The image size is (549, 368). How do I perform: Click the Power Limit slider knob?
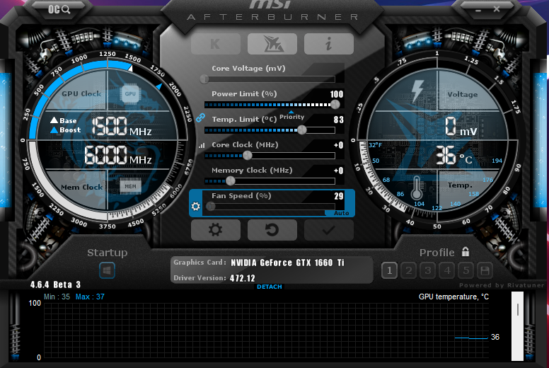(x=335, y=104)
